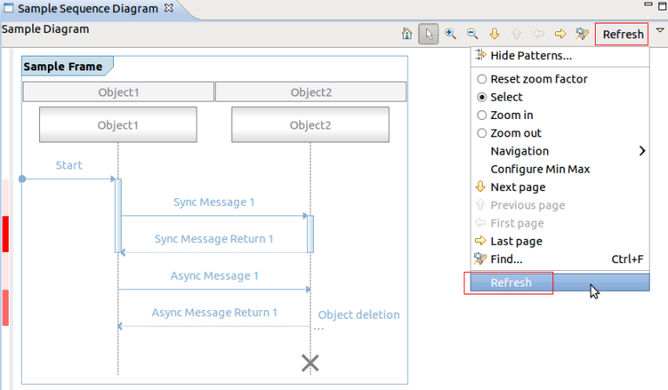668x390 pixels.
Task: Pick the Select radio option in menu
Action: click(x=506, y=97)
